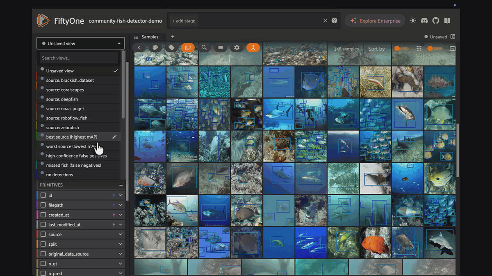Click the orange patches view icon
Image resolution: width=492 pixels, height=276 pixels.
point(188,48)
